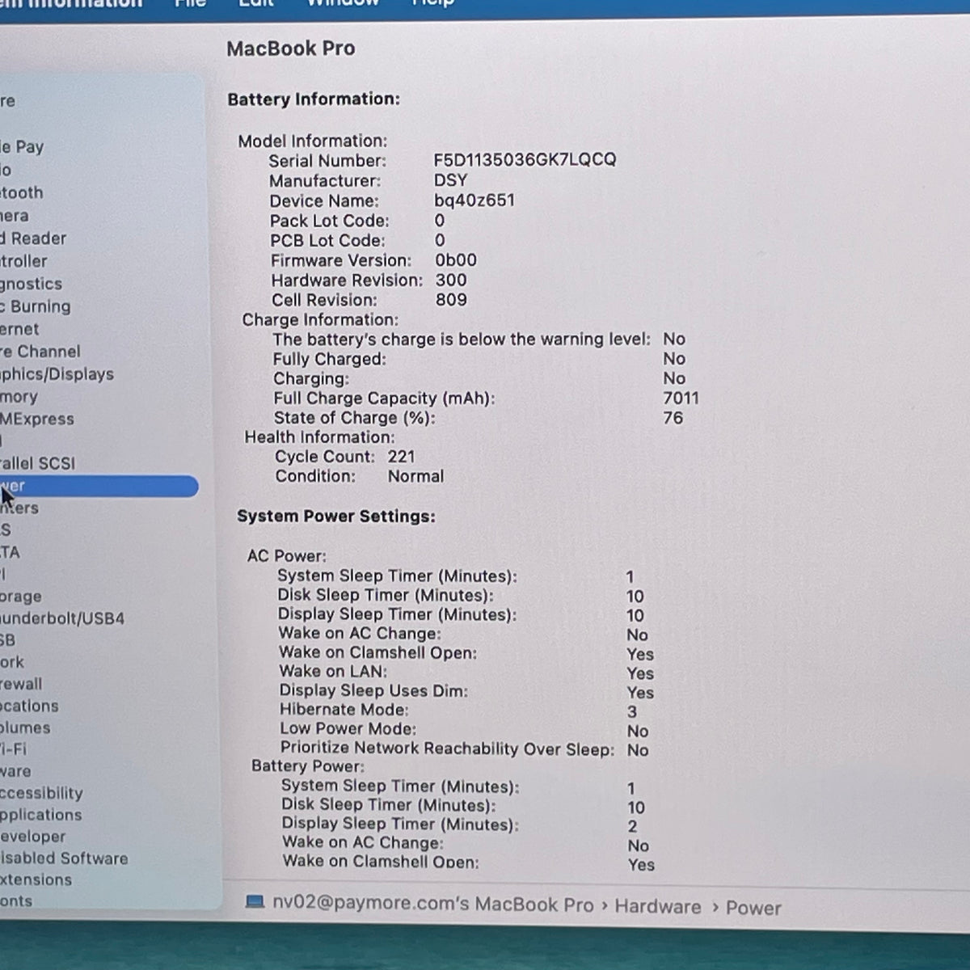Select Ethernet in the sidebar
Viewport: 970px width, 970px height.
[x=19, y=329]
